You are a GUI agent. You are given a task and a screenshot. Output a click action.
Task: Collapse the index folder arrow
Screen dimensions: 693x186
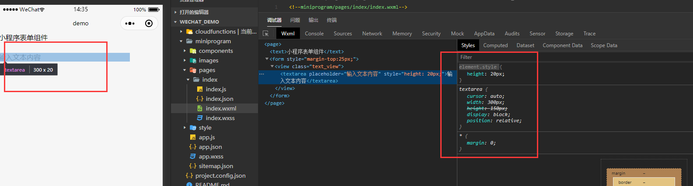tap(188, 79)
